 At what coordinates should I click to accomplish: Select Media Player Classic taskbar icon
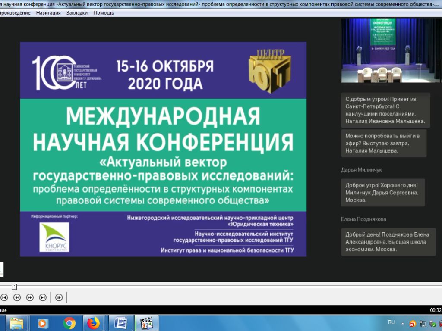(x=147, y=323)
